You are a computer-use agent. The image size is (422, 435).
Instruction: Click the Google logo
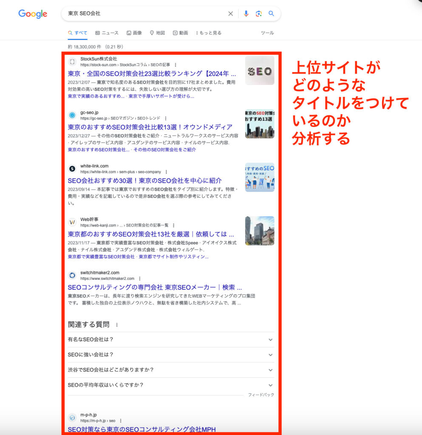[32, 14]
